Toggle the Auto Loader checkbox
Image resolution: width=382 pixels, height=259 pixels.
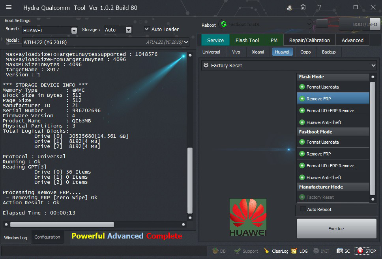pos(147,29)
